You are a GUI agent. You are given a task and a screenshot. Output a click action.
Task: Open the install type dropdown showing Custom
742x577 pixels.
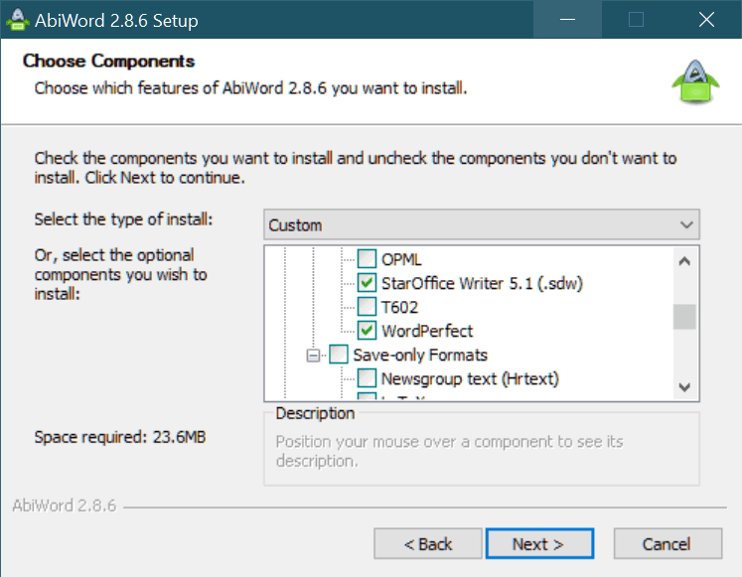pos(482,224)
